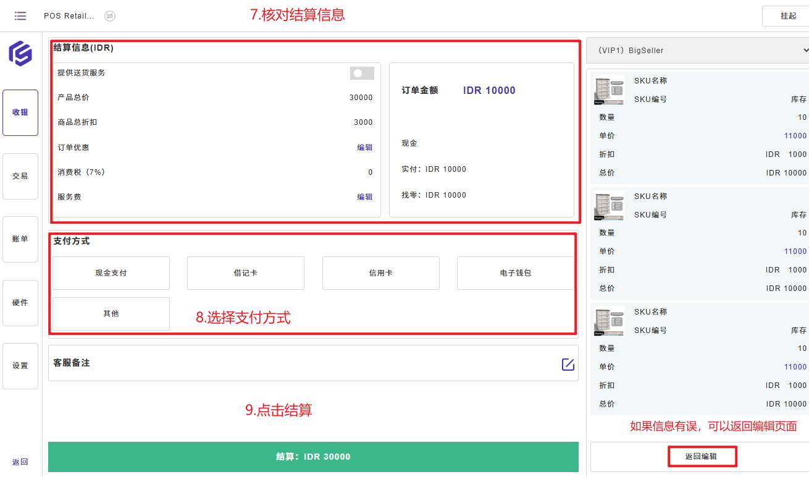Screen dimensions: 809x477
Task: Switch to the 交易 transactions tab
Action: point(20,176)
